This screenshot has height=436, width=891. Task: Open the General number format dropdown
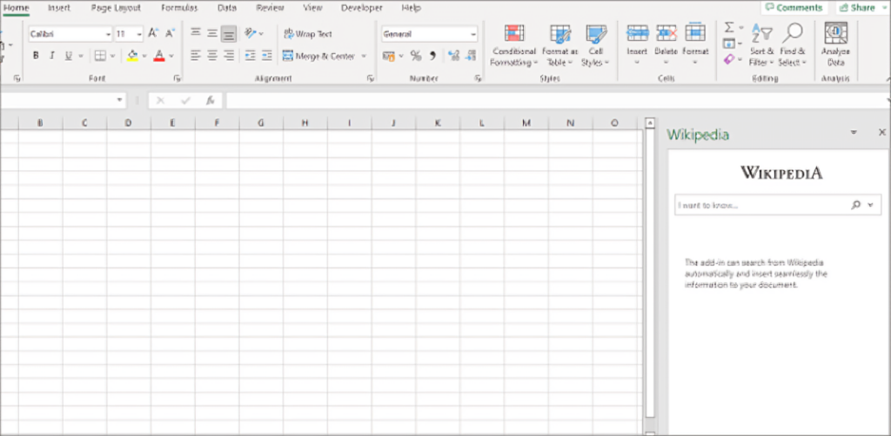pyautogui.click(x=473, y=35)
